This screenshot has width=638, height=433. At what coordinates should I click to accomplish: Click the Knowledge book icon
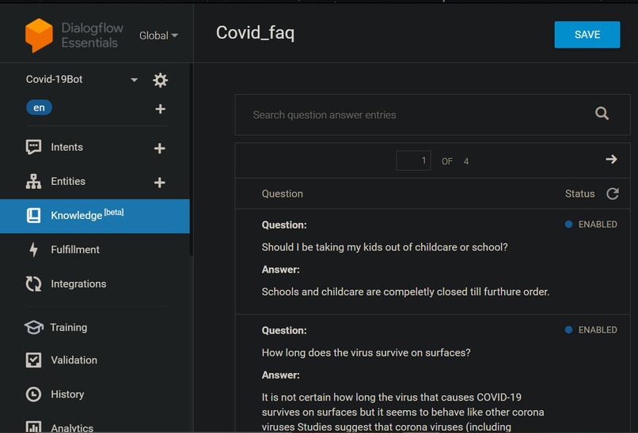[x=33, y=215]
